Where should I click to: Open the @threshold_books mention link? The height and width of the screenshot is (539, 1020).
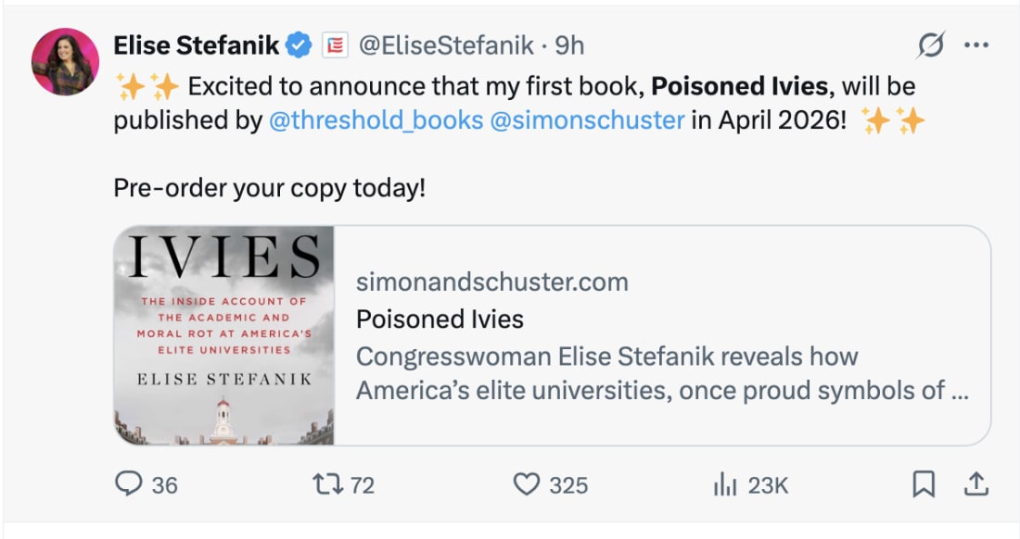click(374, 120)
